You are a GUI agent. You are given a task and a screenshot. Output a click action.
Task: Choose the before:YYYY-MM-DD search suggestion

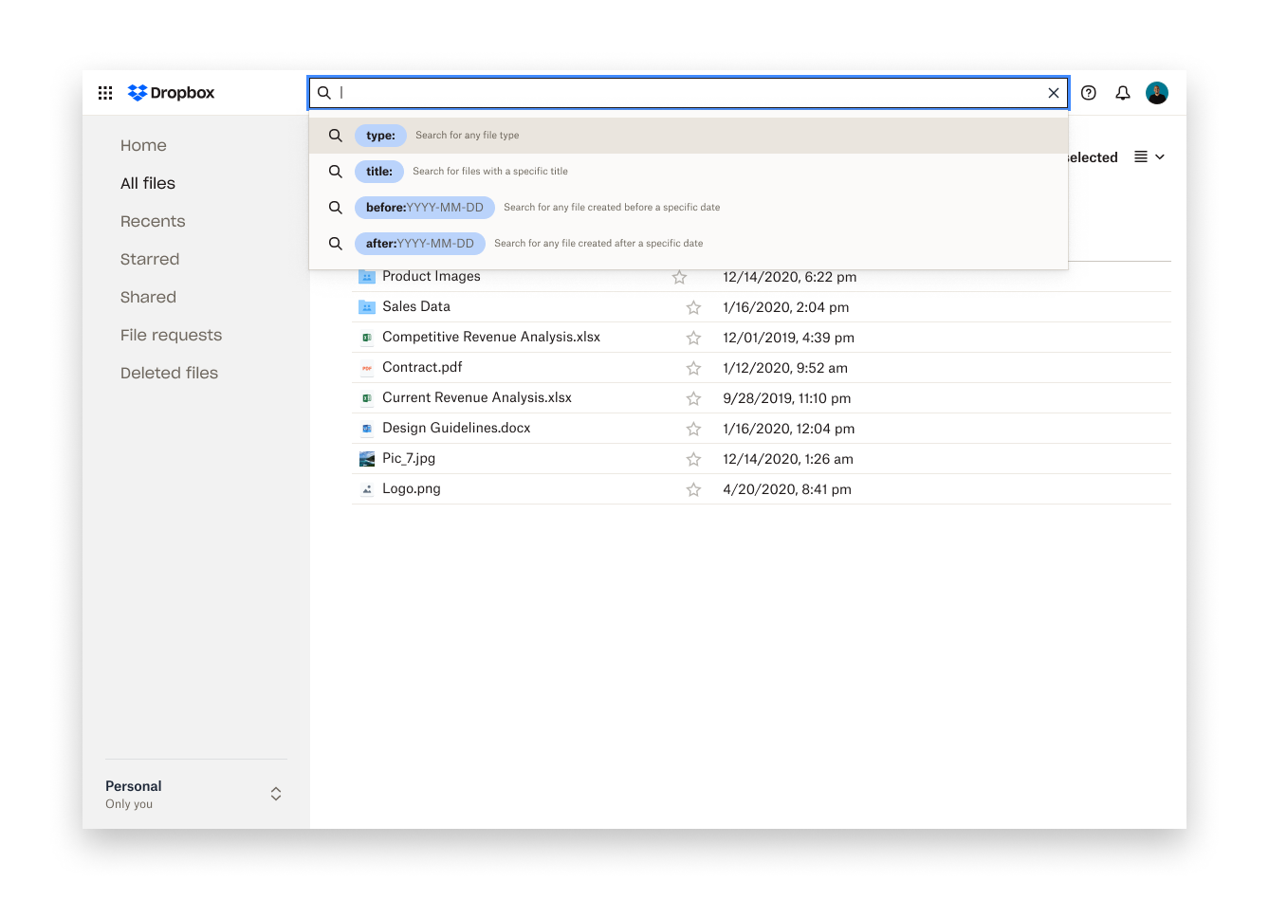[424, 208]
